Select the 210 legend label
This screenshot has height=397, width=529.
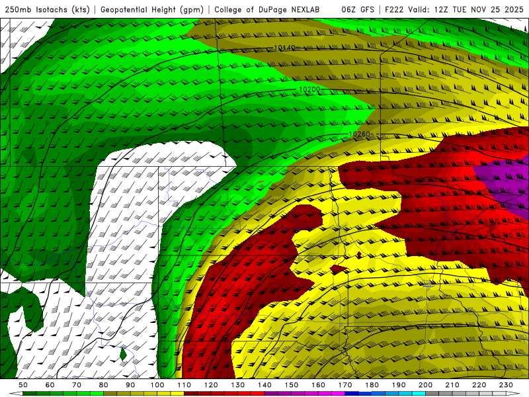pos(452,385)
